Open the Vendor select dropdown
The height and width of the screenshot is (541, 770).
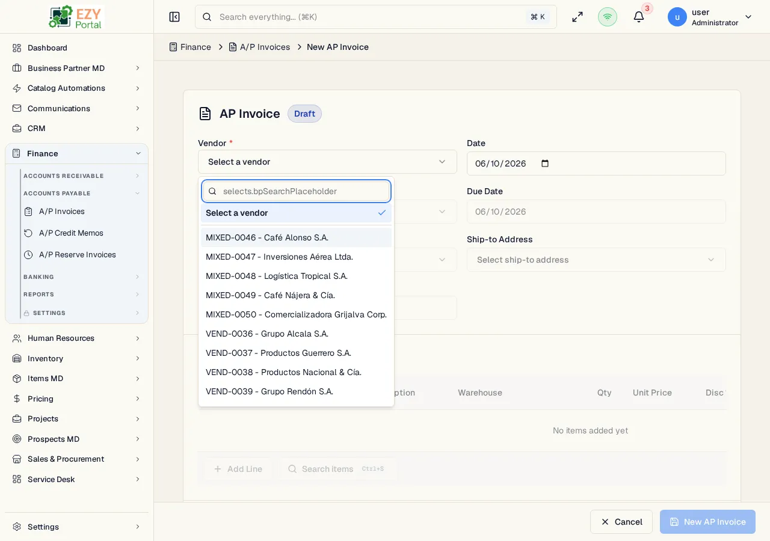point(327,162)
